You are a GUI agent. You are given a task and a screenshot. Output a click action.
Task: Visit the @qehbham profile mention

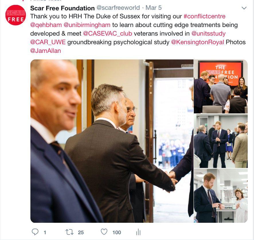(x=46, y=25)
